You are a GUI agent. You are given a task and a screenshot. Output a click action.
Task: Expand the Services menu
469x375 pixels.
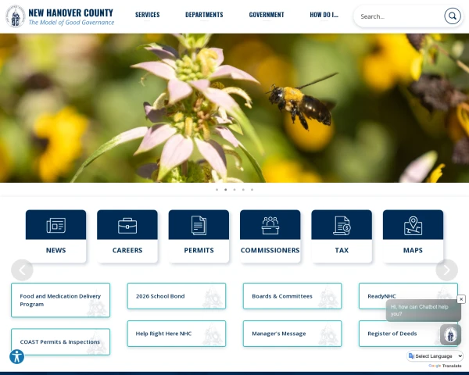tap(148, 15)
